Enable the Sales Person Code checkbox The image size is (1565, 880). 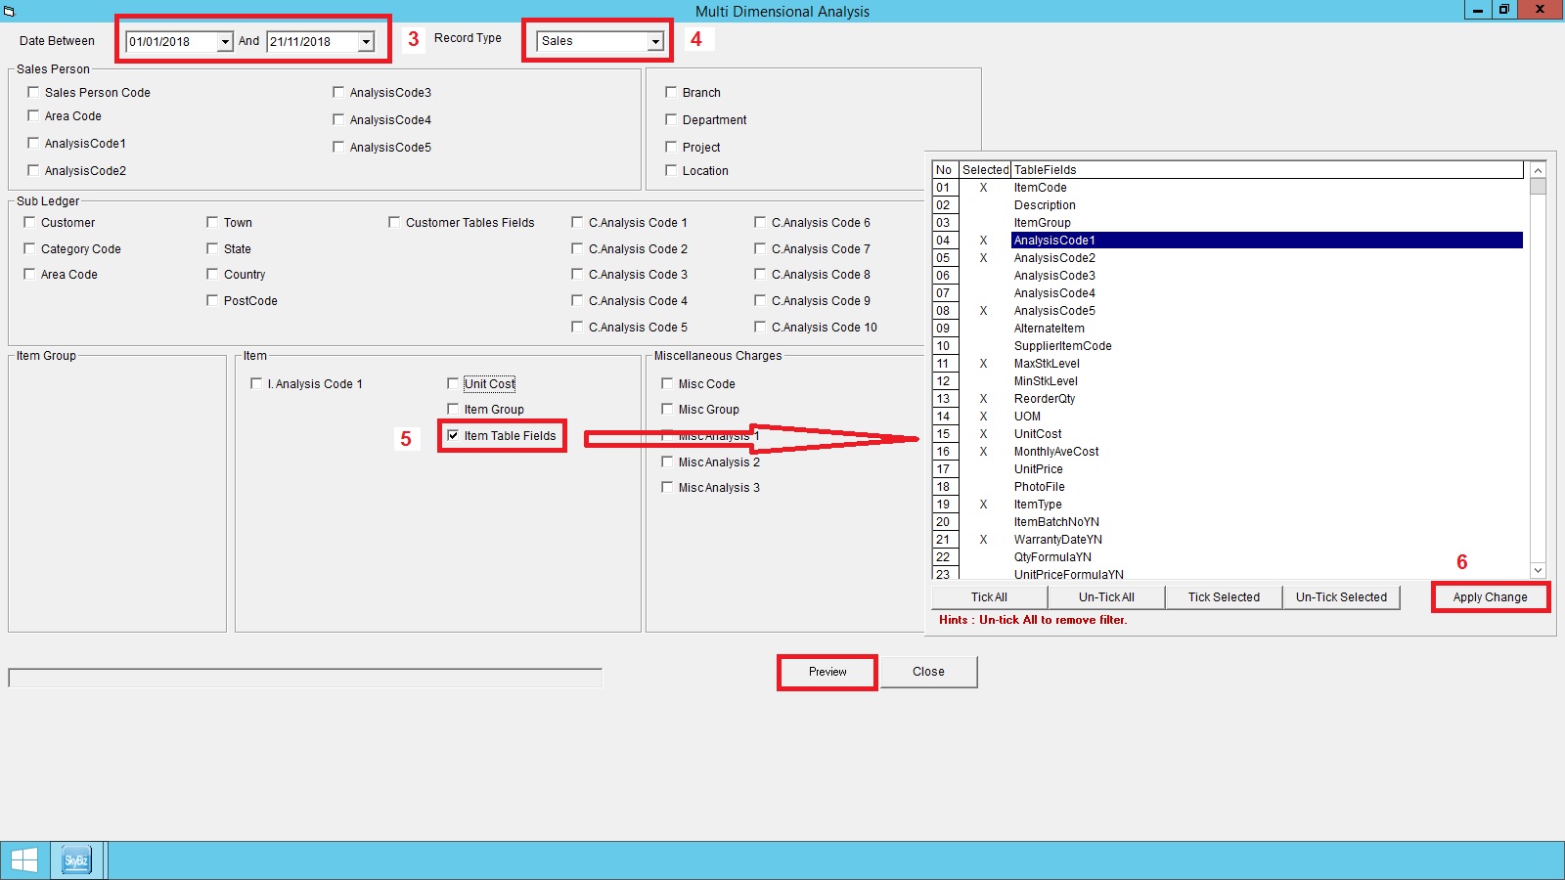(x=33, y=92)
